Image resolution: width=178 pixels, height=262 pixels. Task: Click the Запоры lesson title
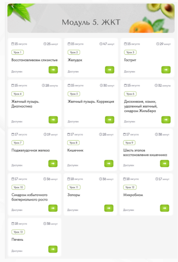74,195
